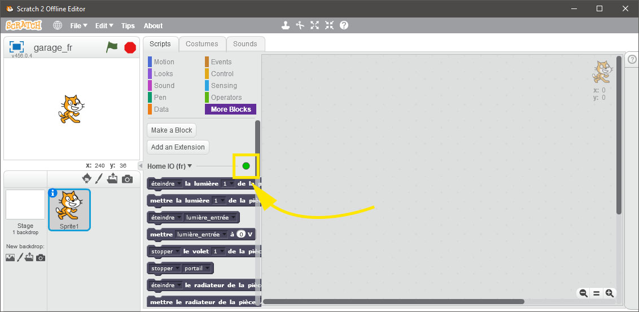Choose the Grow sprite tool
Viewport: 639px width, 312px height.
tap(314, 25)
